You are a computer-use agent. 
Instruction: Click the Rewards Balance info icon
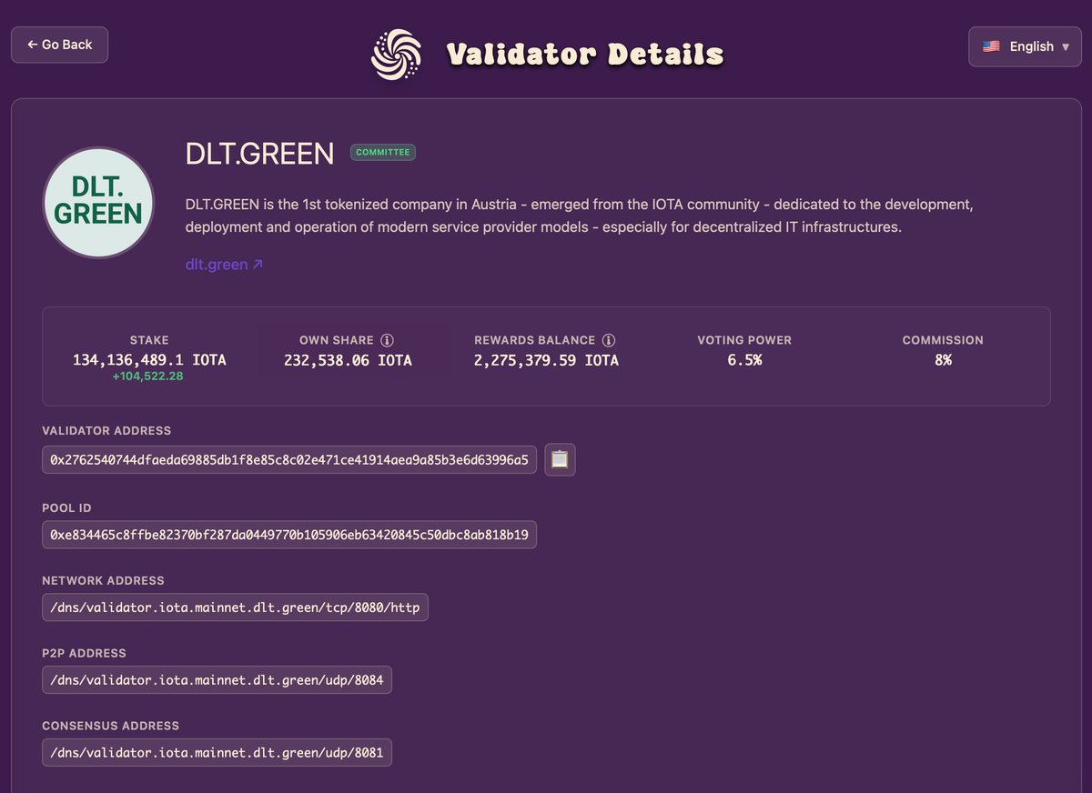[609, 340]
